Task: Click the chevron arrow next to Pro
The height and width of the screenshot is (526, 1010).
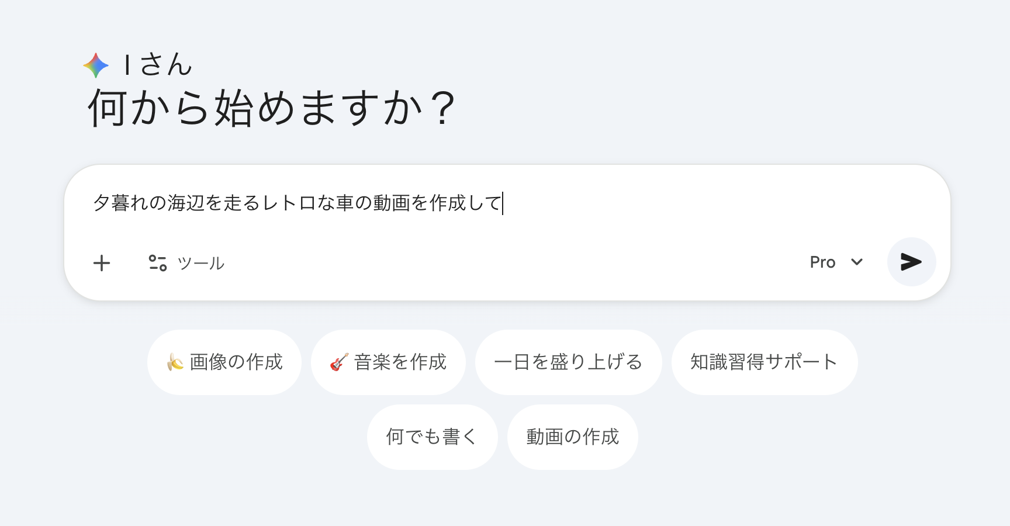Action: 857,262
